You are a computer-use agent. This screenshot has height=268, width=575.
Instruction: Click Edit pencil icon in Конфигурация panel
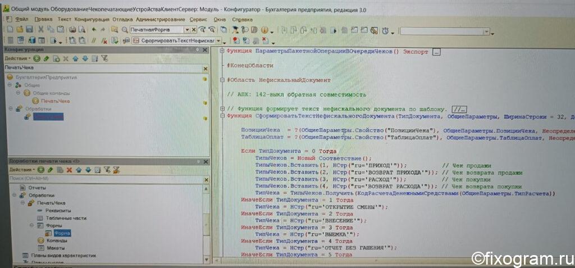tap(46, 58)
